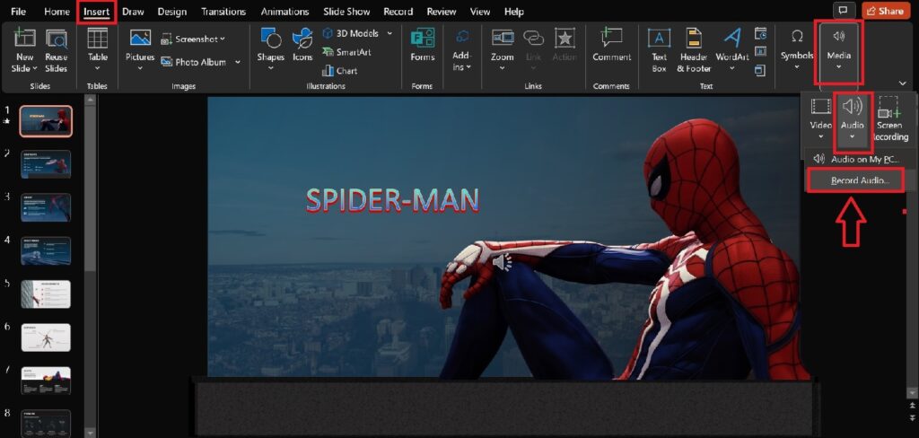This screenshot has height=438, width=919.
Task: Switch to the Transitions tab
Action: point(223,11)
